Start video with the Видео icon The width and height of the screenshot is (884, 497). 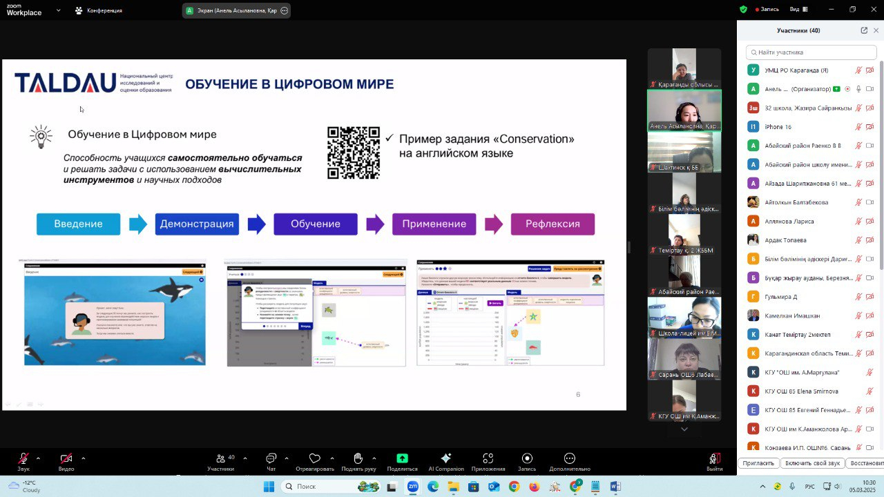[x=65, y=459]
